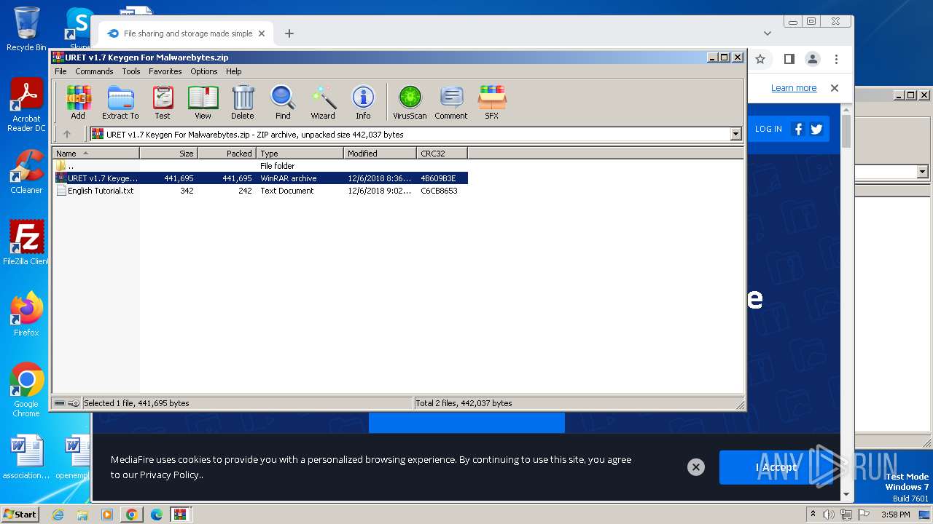933x524 pixels.
Task: Open the Options menu
Action: coord(204,71)
